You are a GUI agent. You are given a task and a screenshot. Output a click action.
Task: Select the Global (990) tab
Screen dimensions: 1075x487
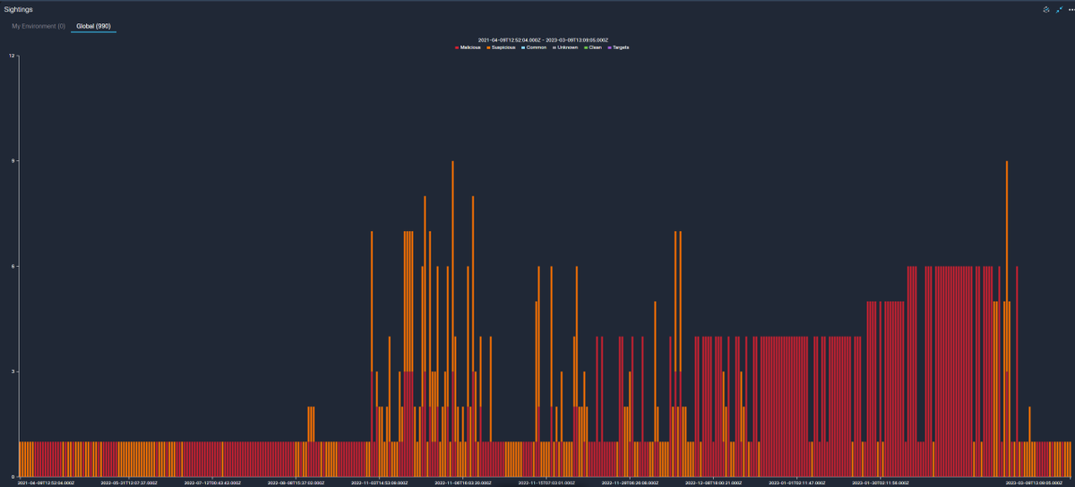(93, 26)
